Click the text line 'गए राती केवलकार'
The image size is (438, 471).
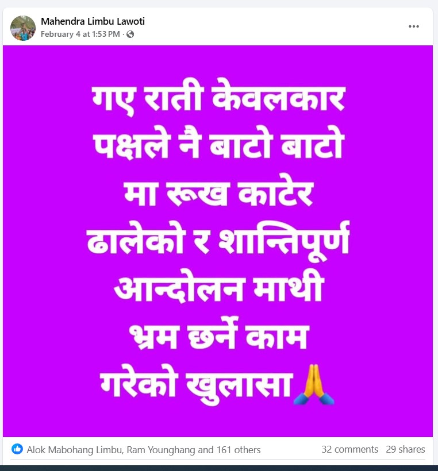(x=218, y=98)
